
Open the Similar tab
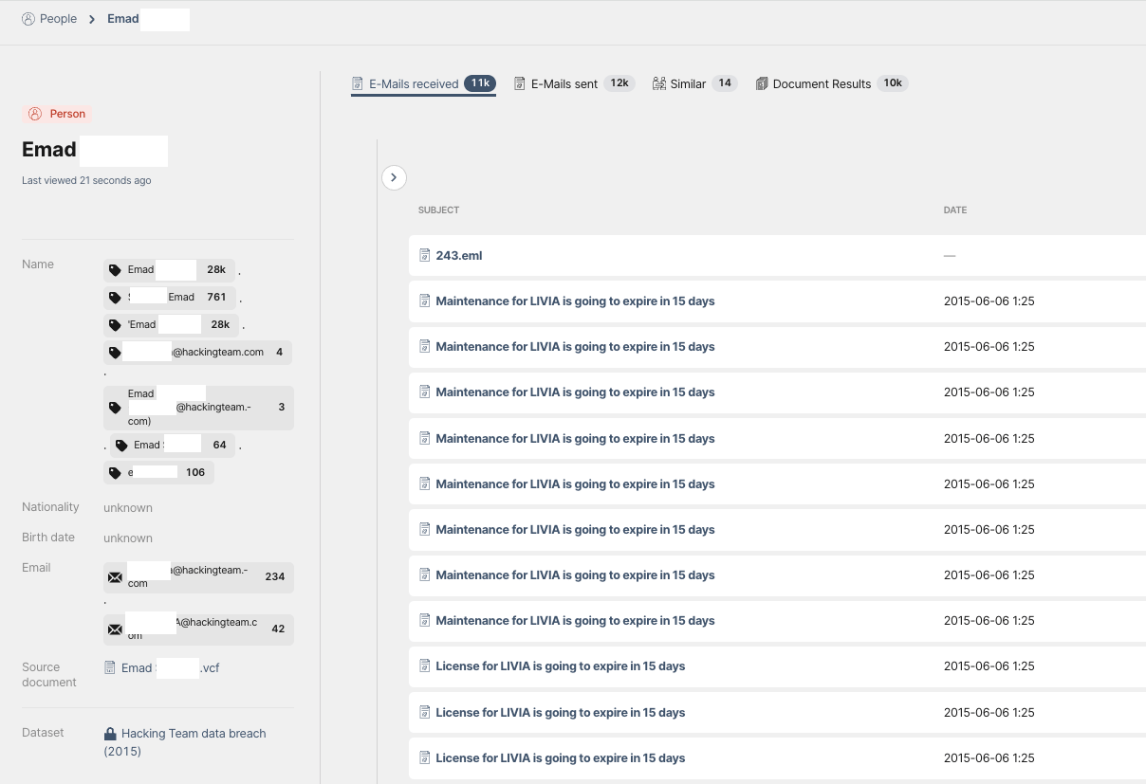click(694, 83)
